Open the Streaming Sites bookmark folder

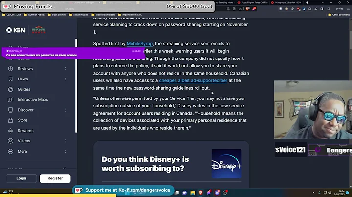tap(79, 15)
